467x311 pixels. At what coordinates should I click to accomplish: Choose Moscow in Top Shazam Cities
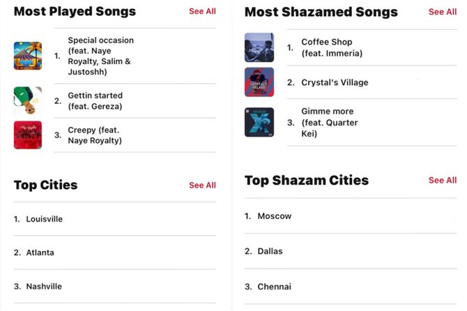coord(351,216)
